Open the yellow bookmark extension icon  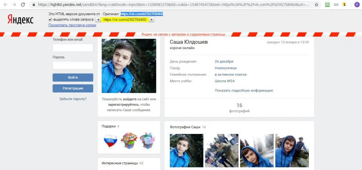(344, 4)
